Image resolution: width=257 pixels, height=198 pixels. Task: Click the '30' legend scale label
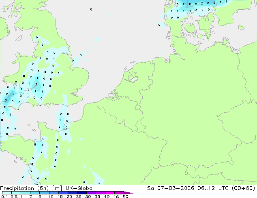coord(88,196)
